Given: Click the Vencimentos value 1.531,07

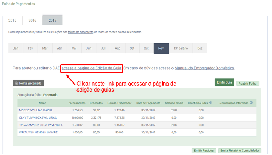Looking at the screenshot, I should click(77, 125).
